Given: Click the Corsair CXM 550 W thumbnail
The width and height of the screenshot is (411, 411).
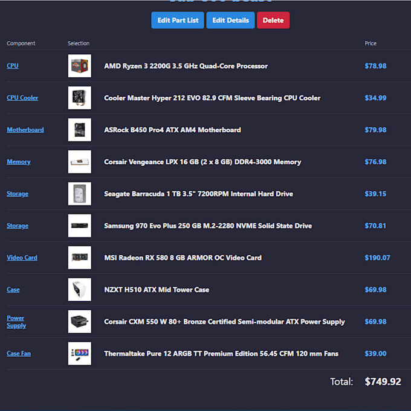Looking at the screenshot, I should (x=80, y=322).
